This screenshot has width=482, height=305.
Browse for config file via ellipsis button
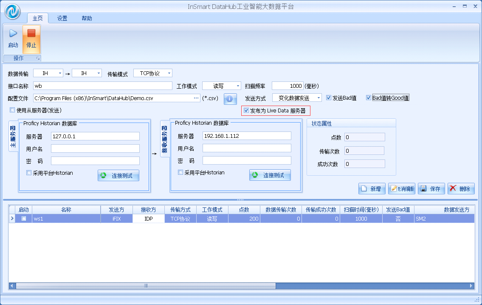[x=196, y=98]
